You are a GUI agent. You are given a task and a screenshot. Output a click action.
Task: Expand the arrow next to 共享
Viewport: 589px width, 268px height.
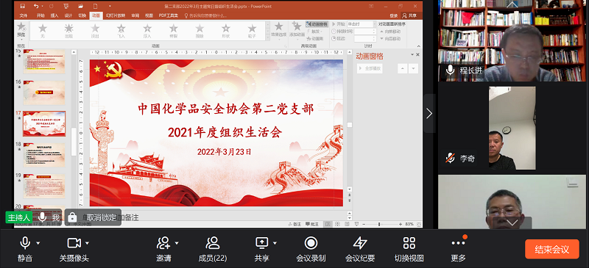click(x=275, y=244)
